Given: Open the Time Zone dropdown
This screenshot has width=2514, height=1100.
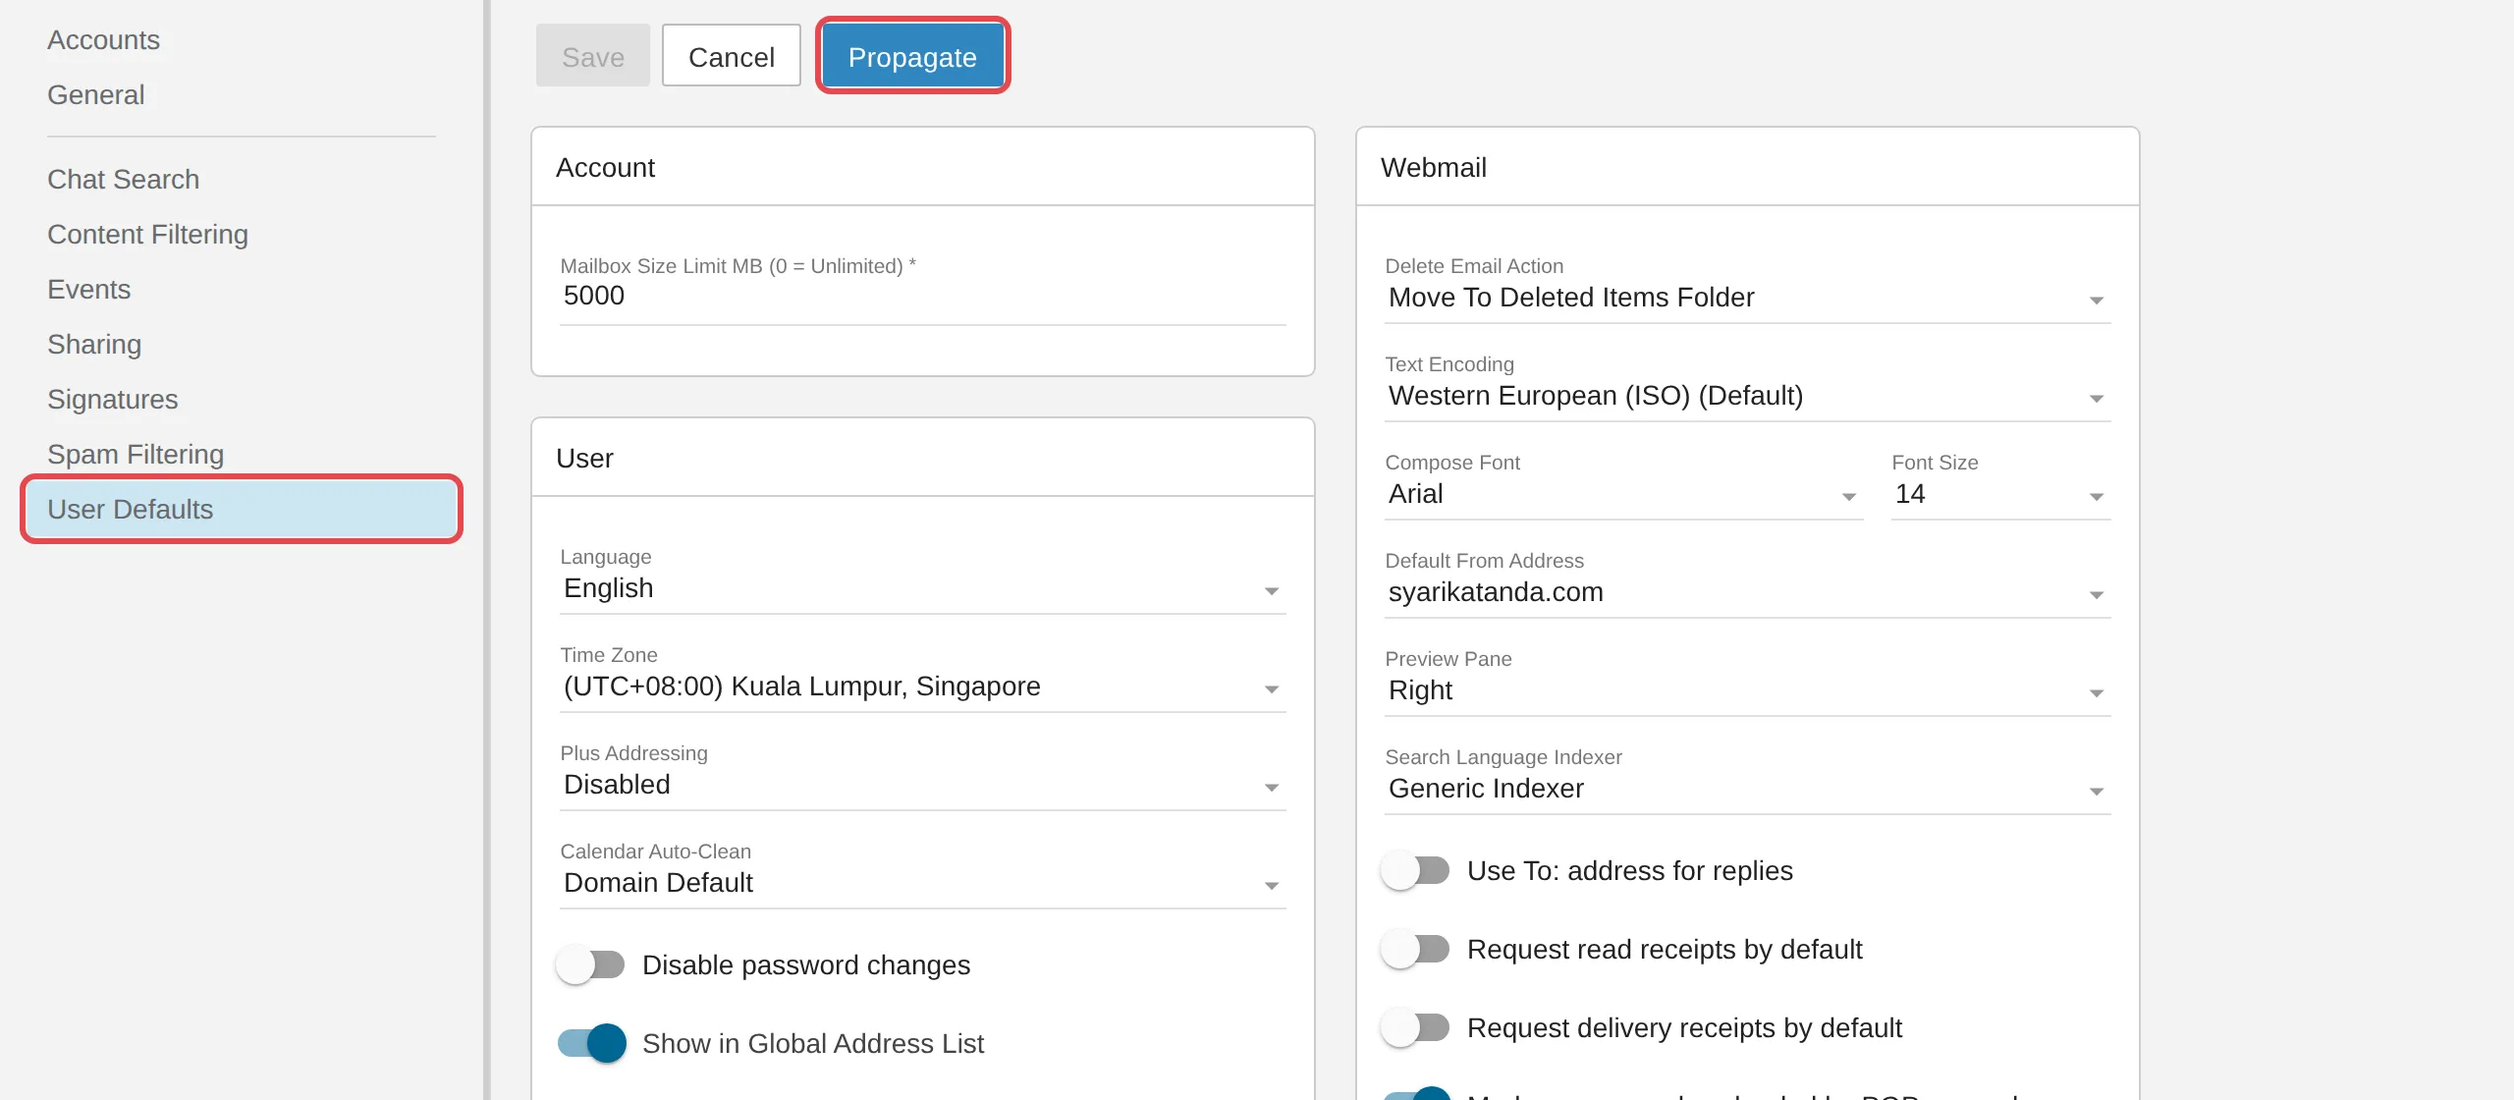Looking at the screenshot, I should click(x=922, y=687).
